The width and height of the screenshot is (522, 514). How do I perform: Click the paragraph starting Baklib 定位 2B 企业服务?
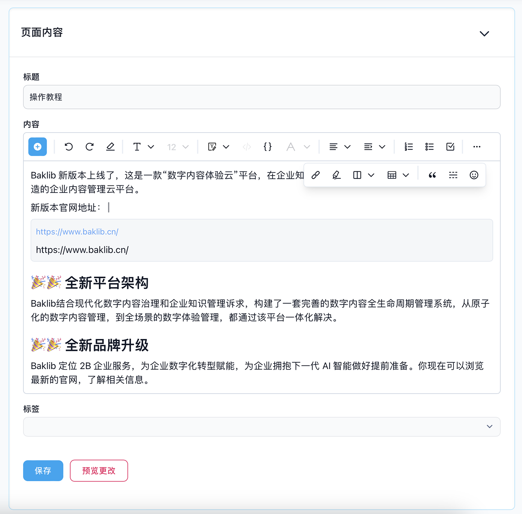click(x=257, y=373)
